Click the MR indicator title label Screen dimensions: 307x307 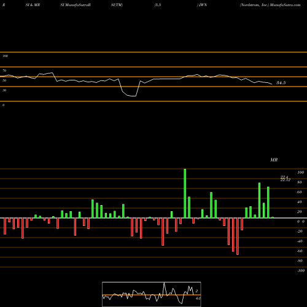274,160
